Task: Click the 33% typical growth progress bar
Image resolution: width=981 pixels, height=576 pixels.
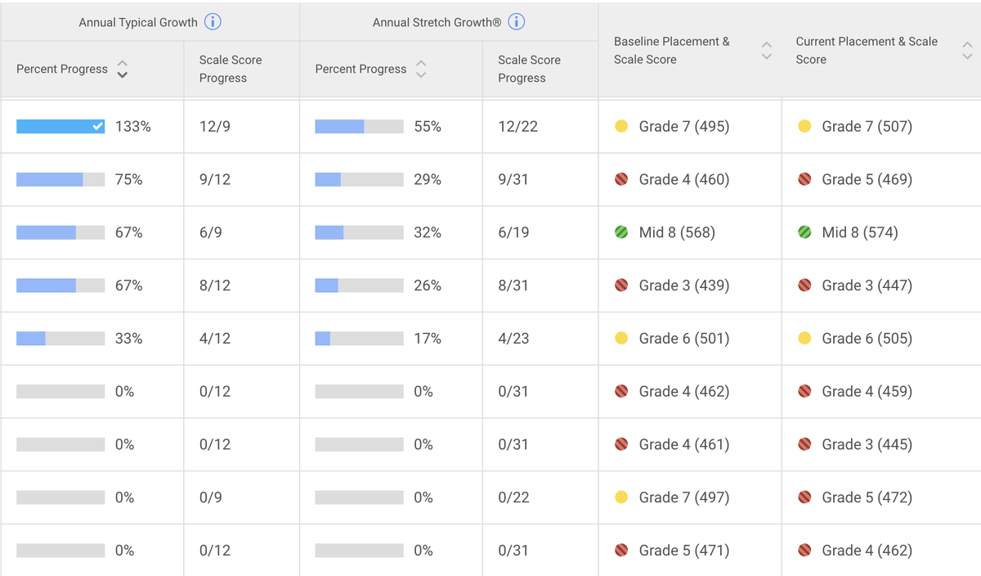Action: pyautogui.click(x=60, y=338)
